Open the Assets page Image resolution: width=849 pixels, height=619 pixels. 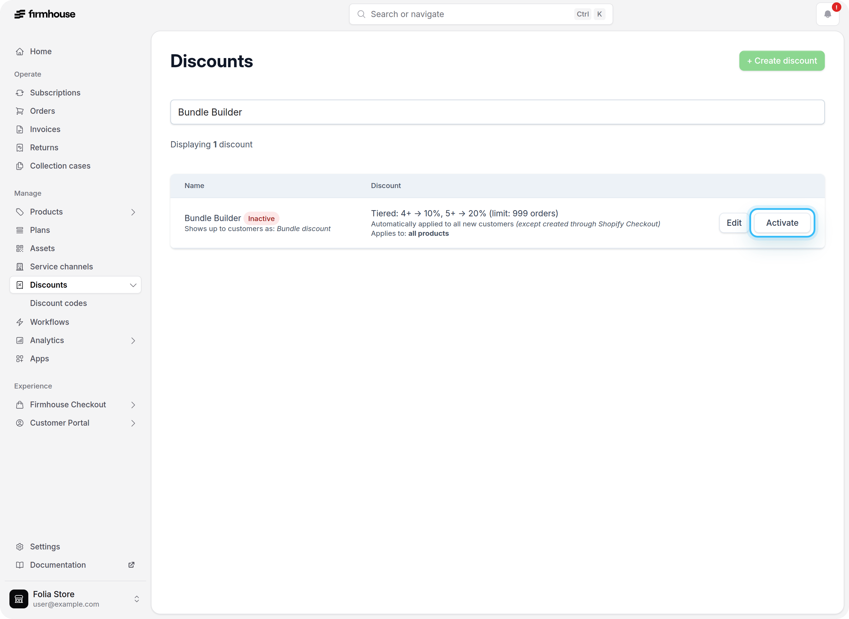pyautogui.click(x=75, y=248)
